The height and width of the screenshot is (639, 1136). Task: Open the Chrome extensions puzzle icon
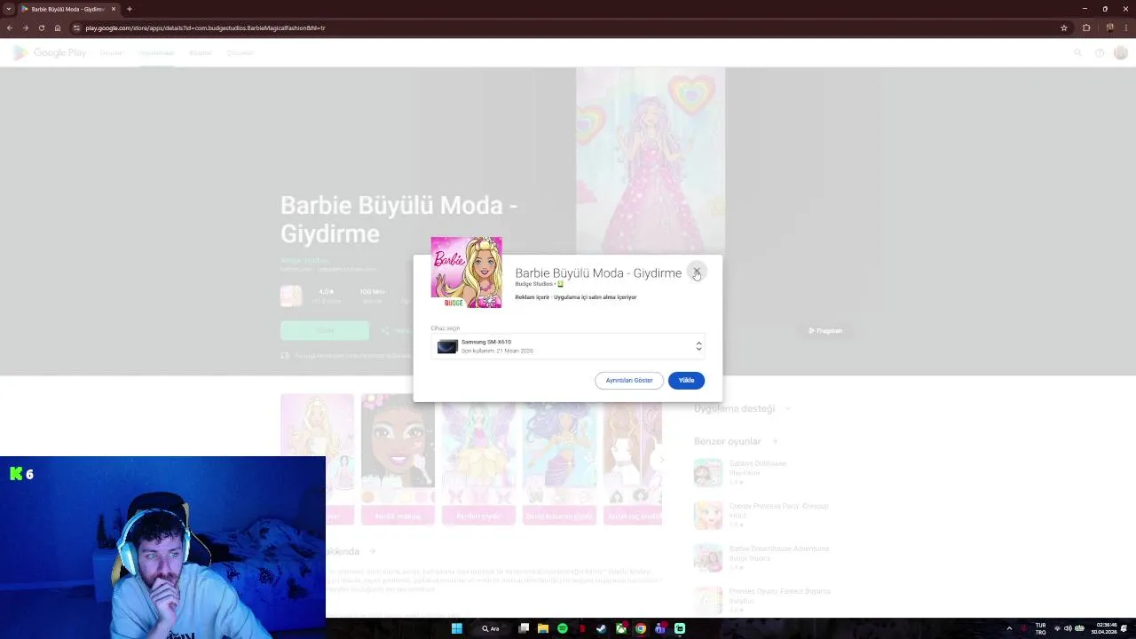1086,28
